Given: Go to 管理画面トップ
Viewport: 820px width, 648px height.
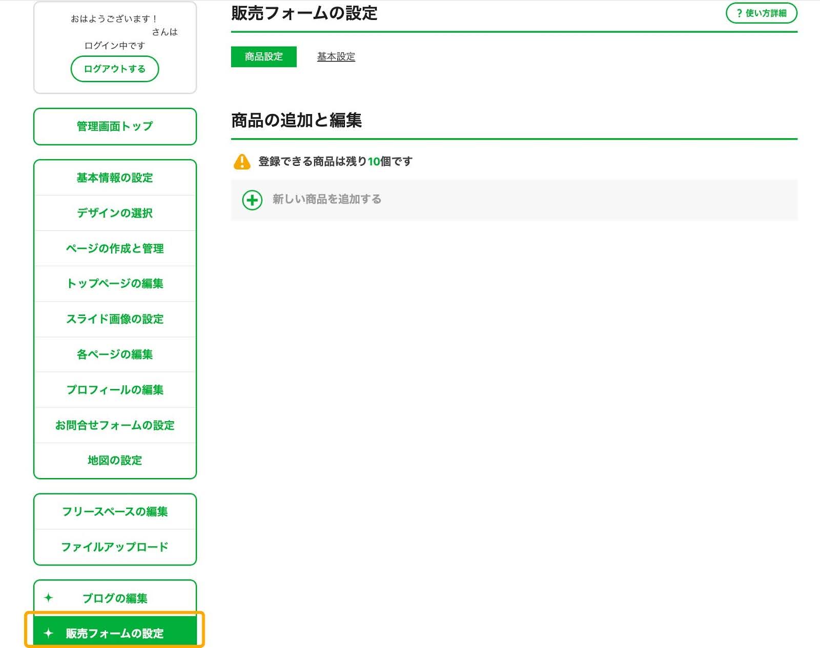Looking at the screenshot, I should click(x=115, y=126).
